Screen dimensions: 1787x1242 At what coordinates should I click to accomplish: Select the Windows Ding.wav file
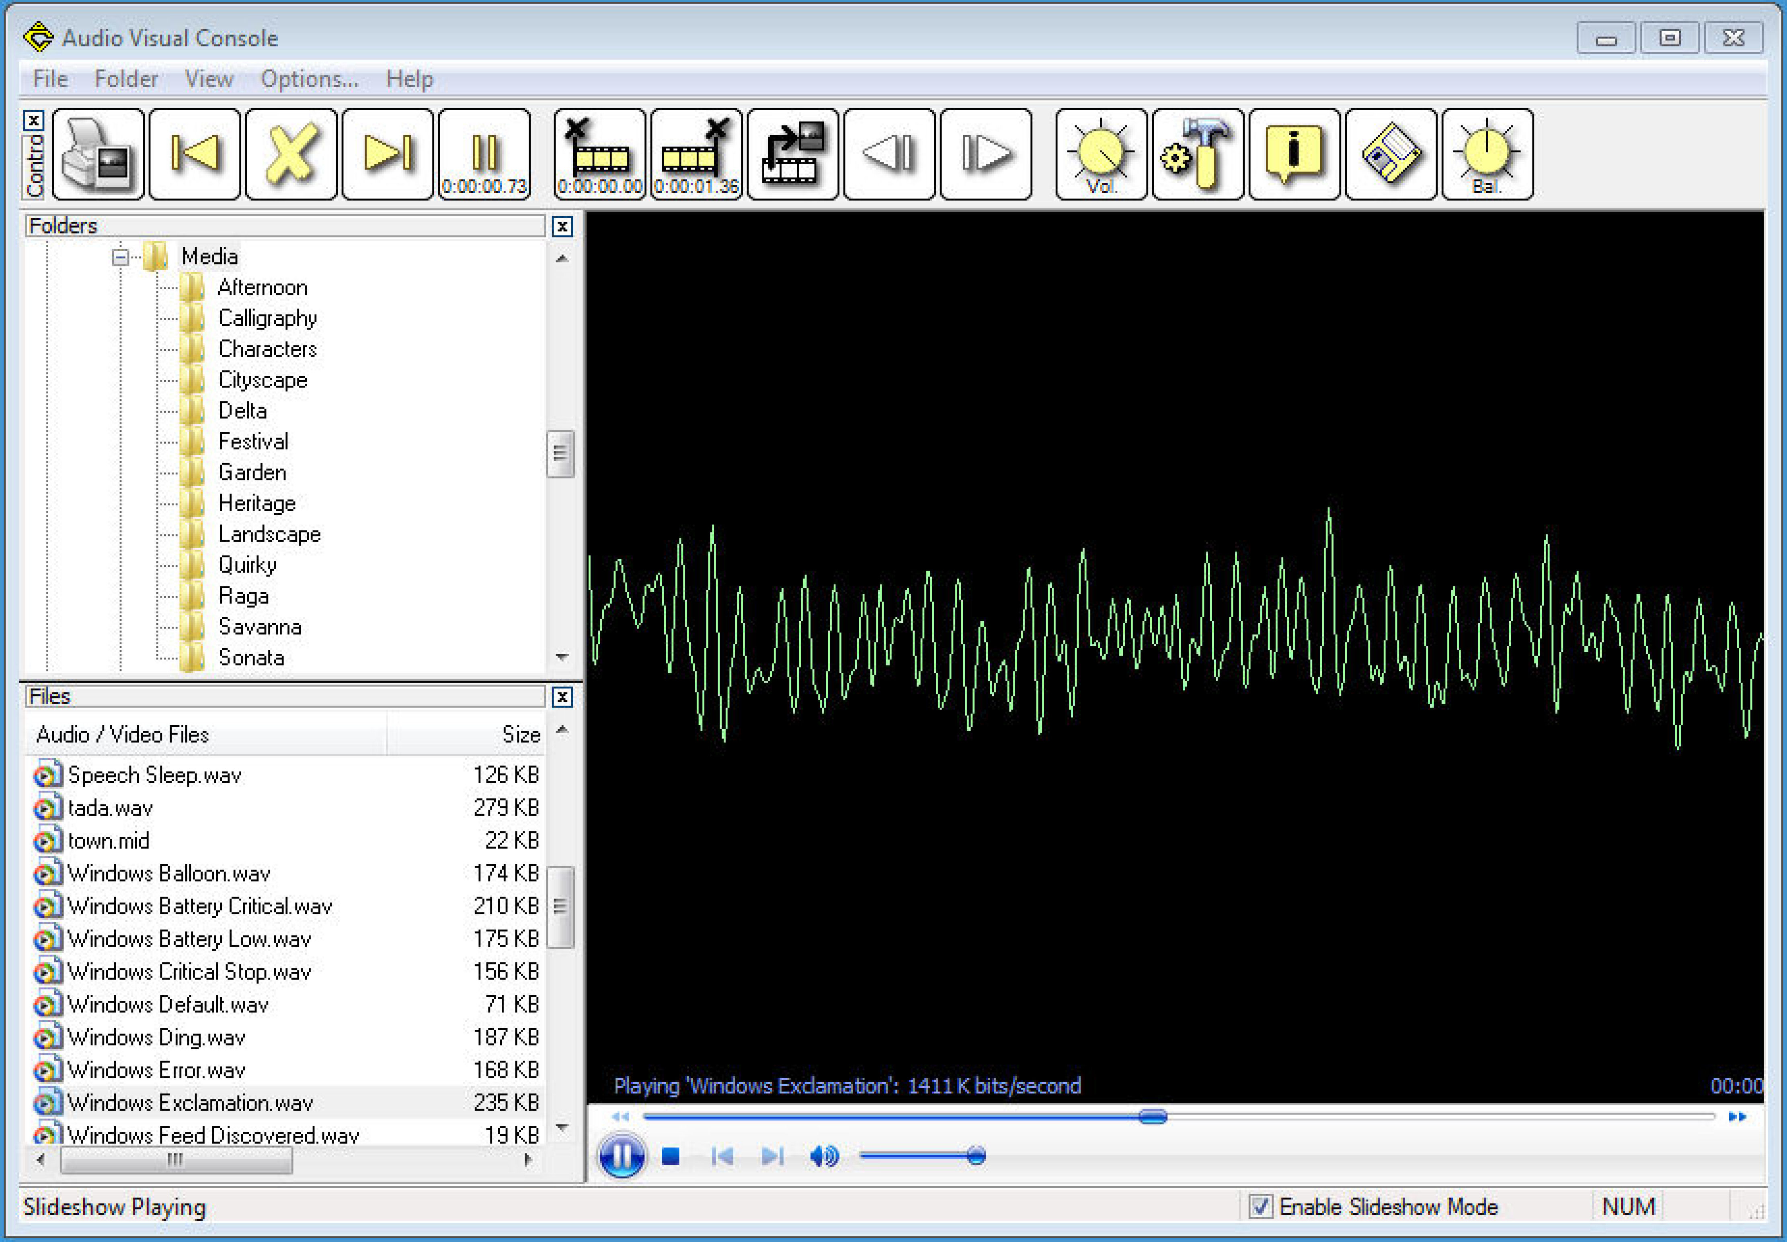156,1037
